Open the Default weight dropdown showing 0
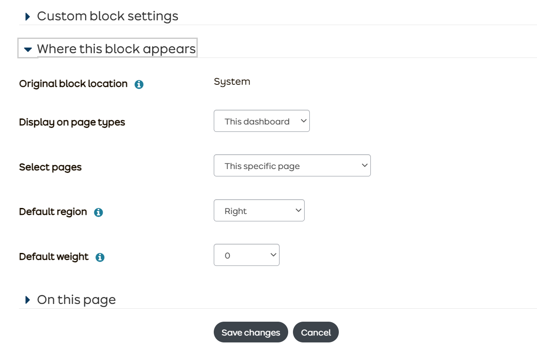 tap(246, 255)
